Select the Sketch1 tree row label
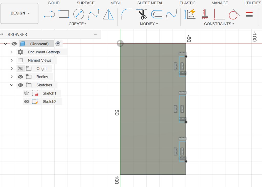 click(49, 93)
